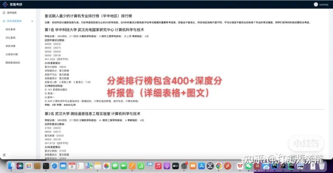
Task: Click the 341.67分 (四年平均) line
Action: [x=56, y=143]
